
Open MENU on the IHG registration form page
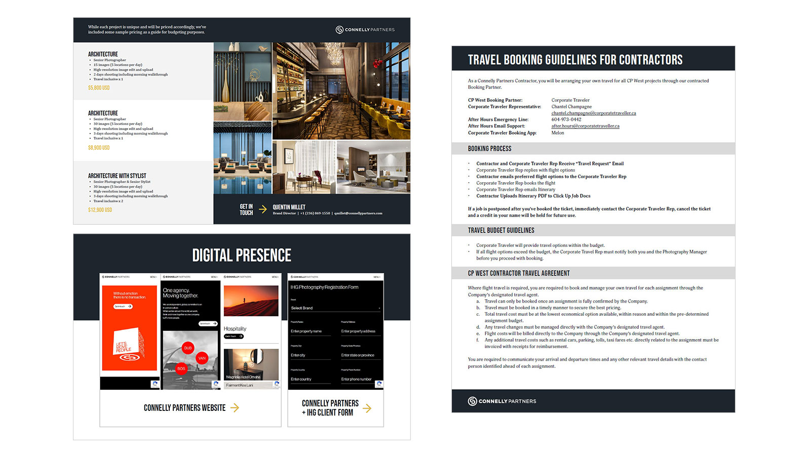pyautogui.click(x=376, y=277)
